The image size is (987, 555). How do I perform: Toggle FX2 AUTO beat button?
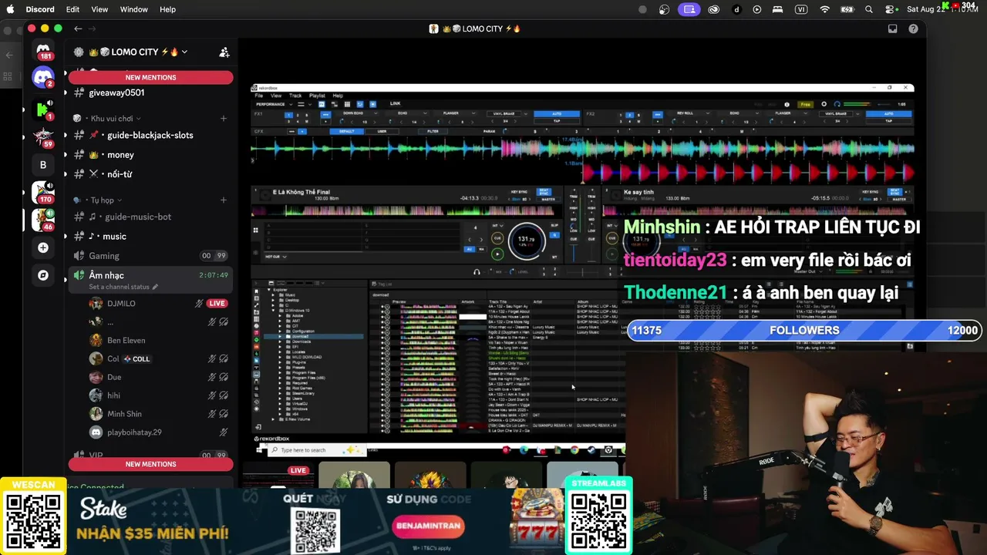pos(888,114)
